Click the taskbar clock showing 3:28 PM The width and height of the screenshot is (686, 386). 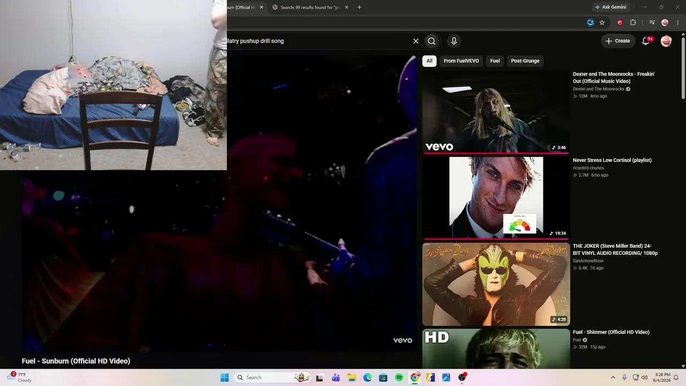click(662, 377)
